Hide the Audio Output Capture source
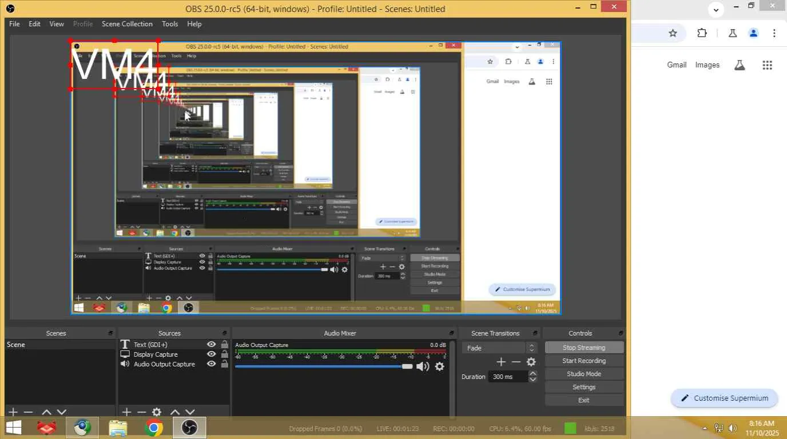The image size is (787, 439). (212, 364)
